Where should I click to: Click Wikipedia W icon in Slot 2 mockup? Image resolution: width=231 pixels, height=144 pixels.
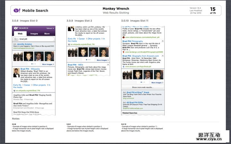(69, 44)
